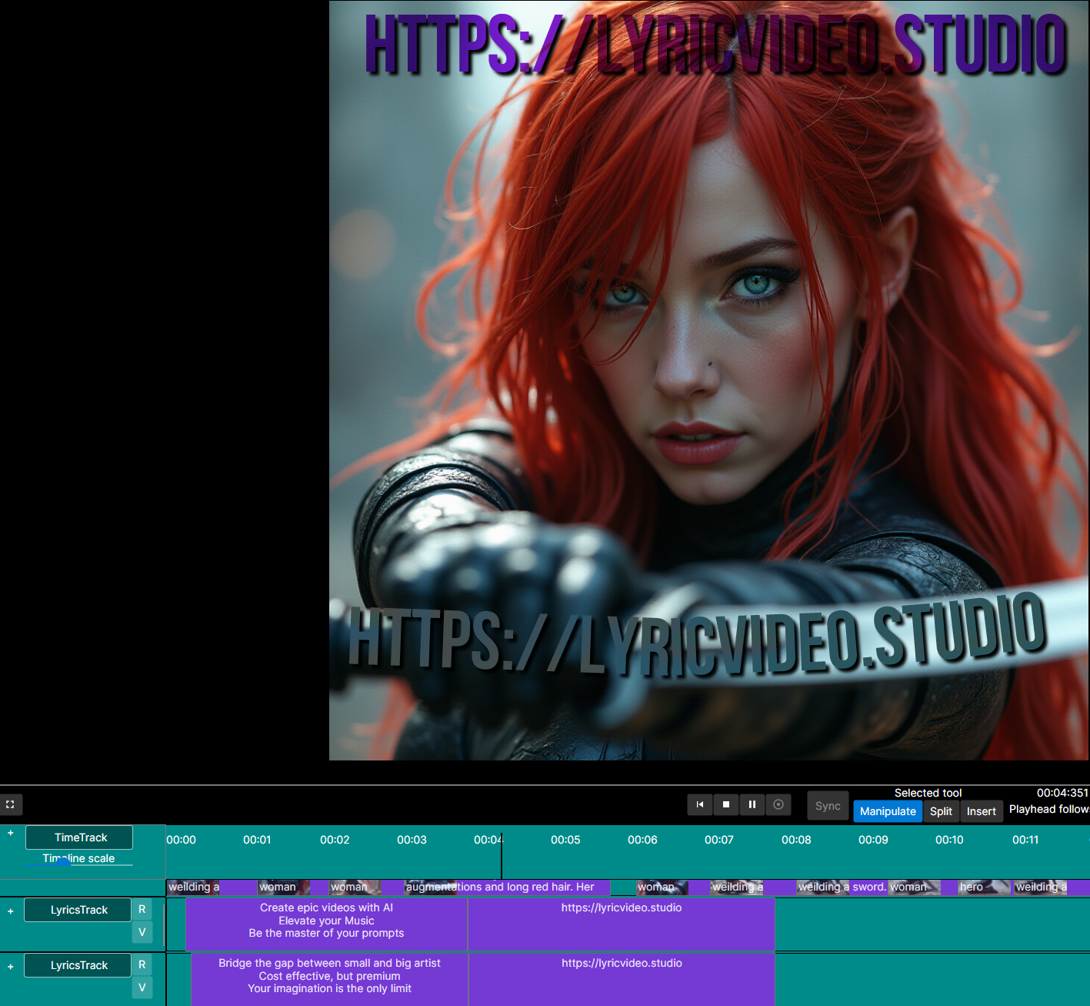Click the 00:03 mark on the ruler
The image size is (1090, 1006).
[x=412, y=840]
